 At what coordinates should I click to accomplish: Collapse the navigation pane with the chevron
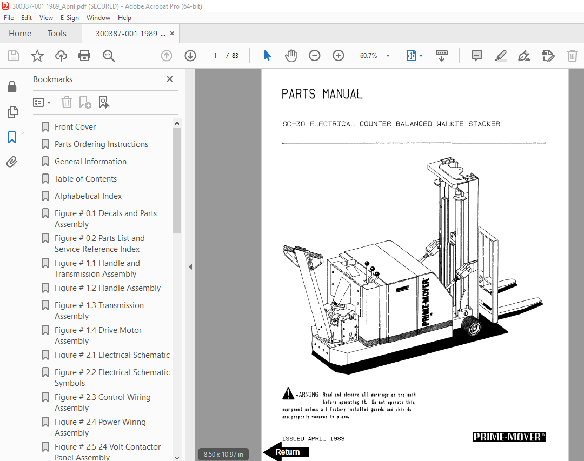(x=190, y=266)
